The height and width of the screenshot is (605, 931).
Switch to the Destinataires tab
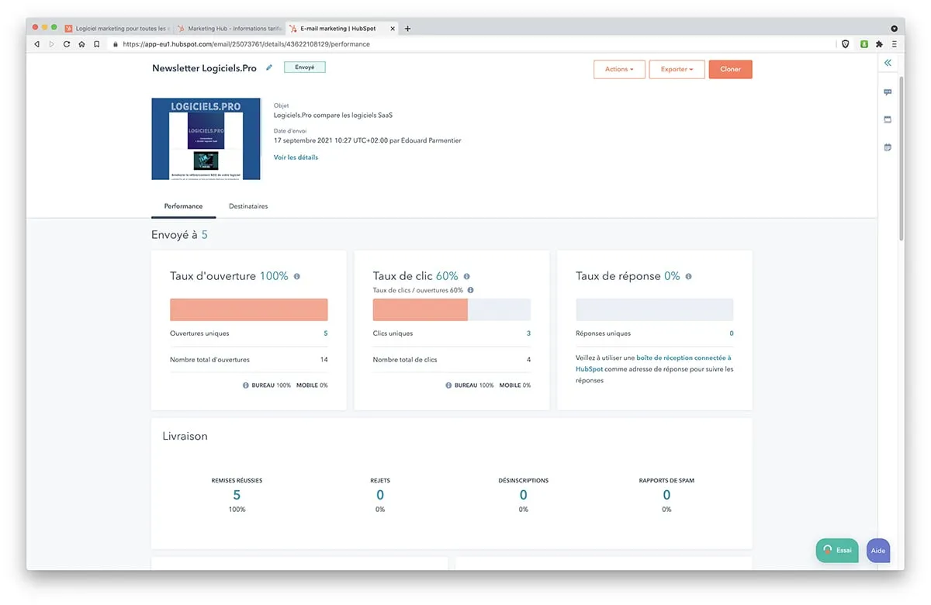click(248, 206)
